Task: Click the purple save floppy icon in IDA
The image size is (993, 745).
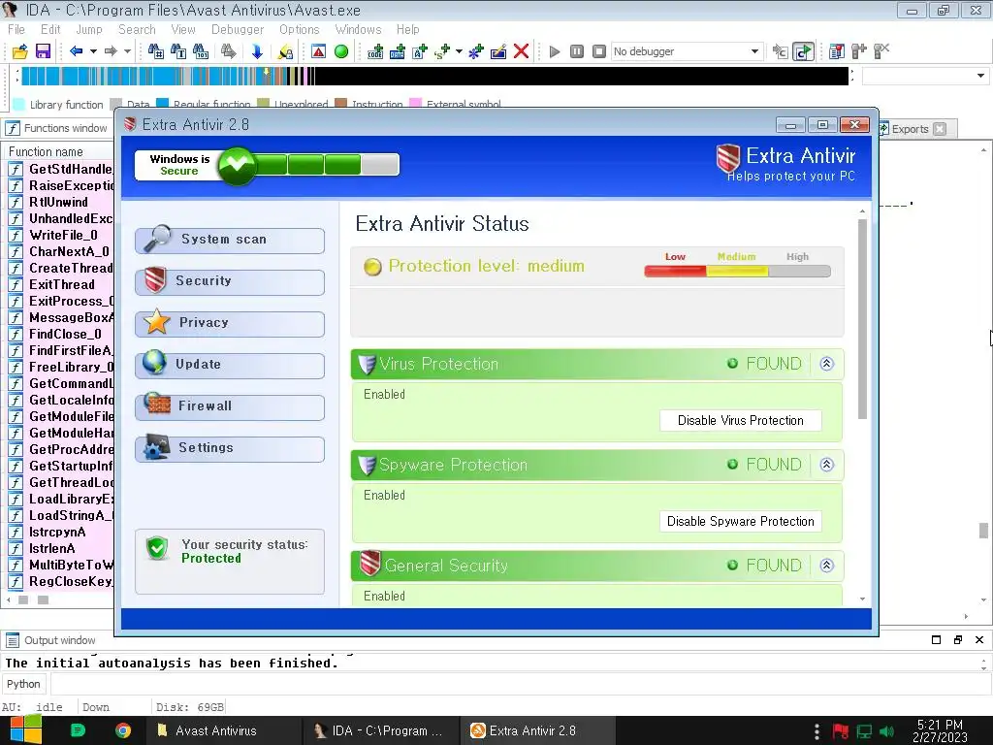Action: click(43, 51)
